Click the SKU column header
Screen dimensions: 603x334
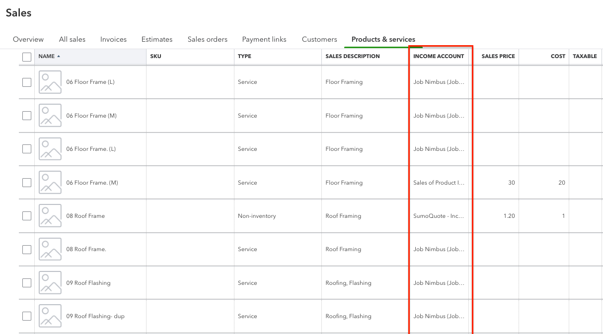click(x=155, y=56)
